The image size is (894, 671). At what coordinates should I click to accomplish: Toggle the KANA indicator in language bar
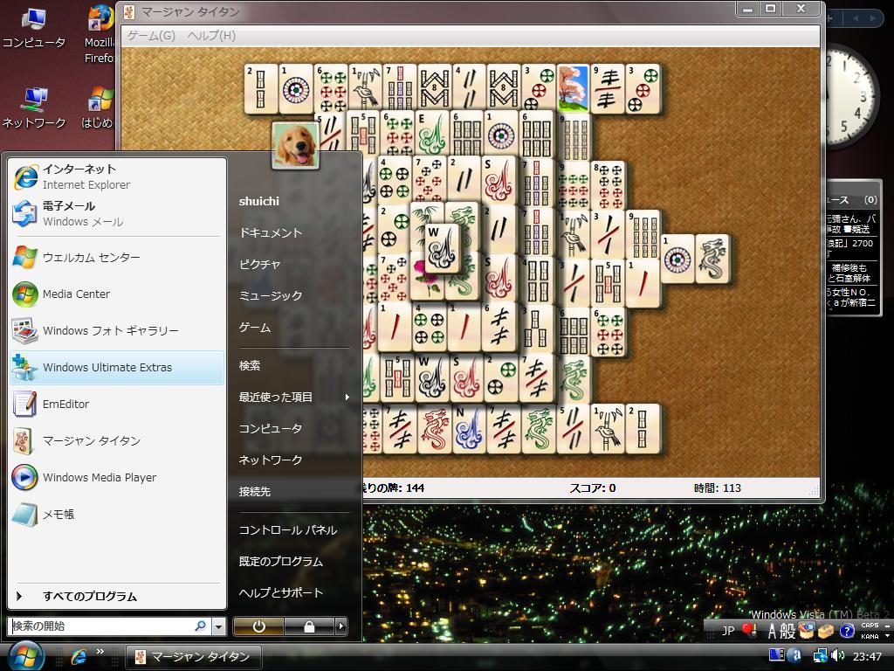pos(870,636)
